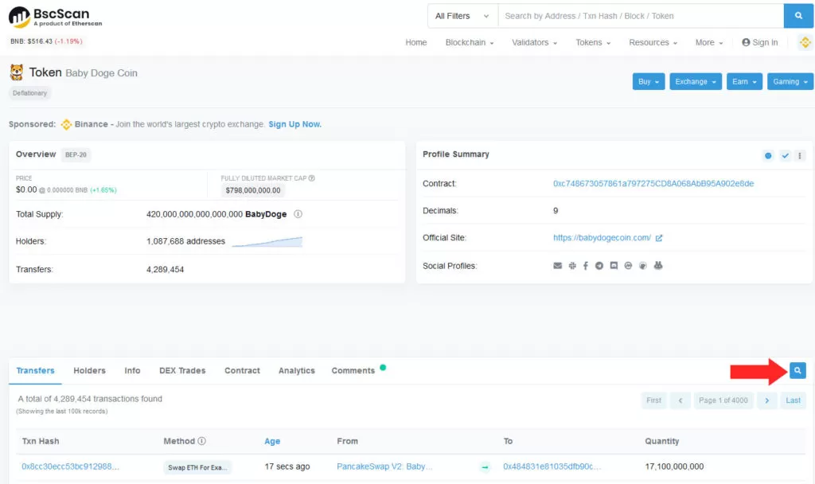Click the Telegram social profile icon
This screenshot has width=815, height=484.
pos(599,266)
